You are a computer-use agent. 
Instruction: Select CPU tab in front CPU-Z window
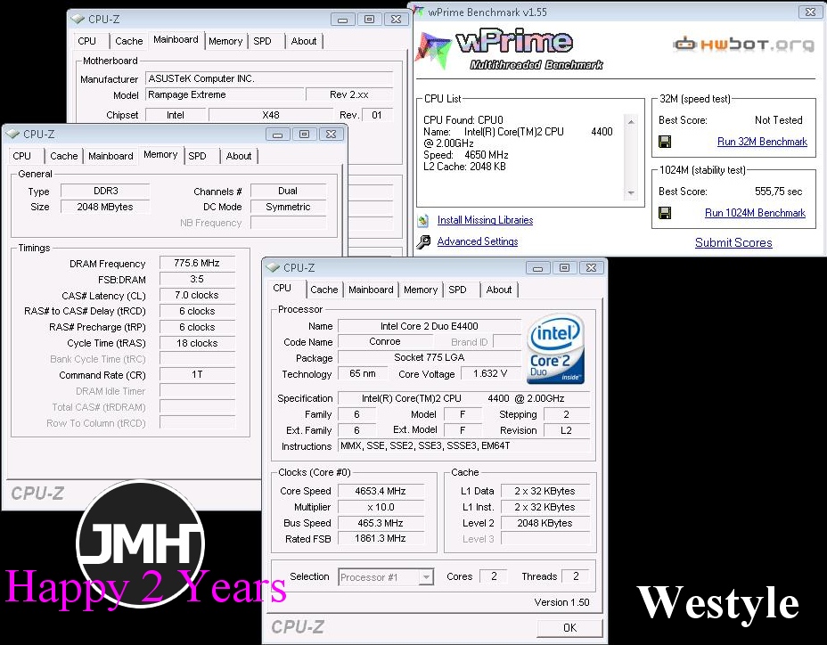click(x=282, y=288)
